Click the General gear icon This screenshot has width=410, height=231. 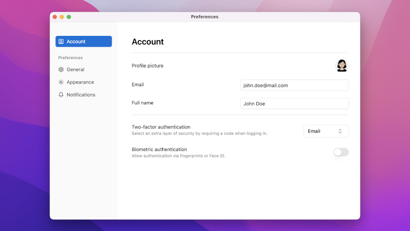(61, 70)
